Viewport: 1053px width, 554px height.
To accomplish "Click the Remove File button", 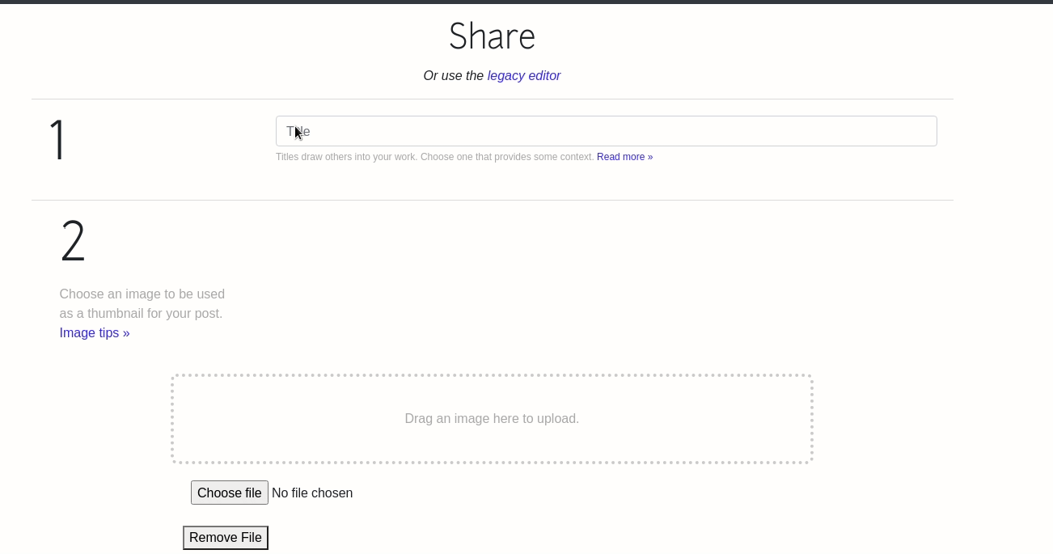I will click(x=226, y=538).
